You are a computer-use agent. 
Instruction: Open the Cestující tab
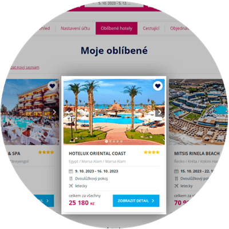(151, 29)
